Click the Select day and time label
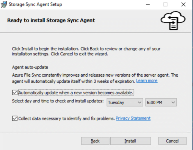The height and width of the screenshot is (150, 193). (x=58, y=101)
